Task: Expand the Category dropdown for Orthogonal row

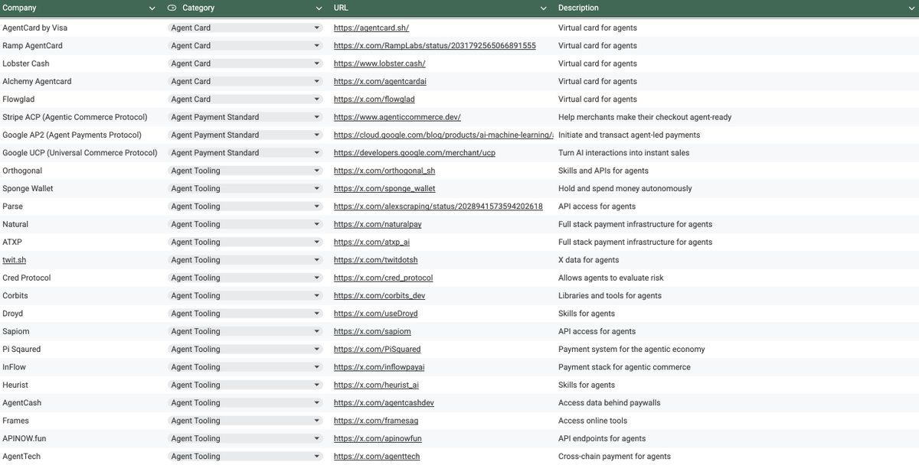Action: tap(316, 171)
